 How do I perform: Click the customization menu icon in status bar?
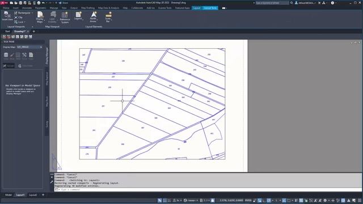pyautogui.click(x=360, y=200)
